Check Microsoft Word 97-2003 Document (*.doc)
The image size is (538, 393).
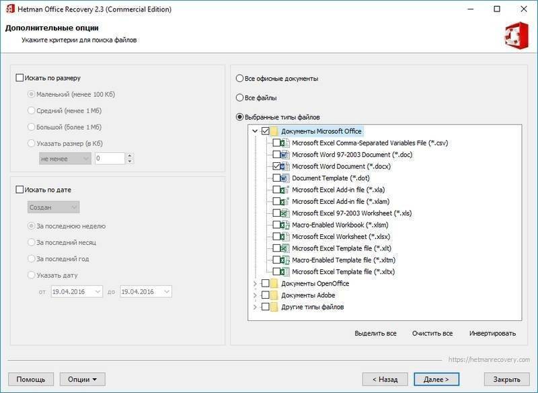point(277,155)
